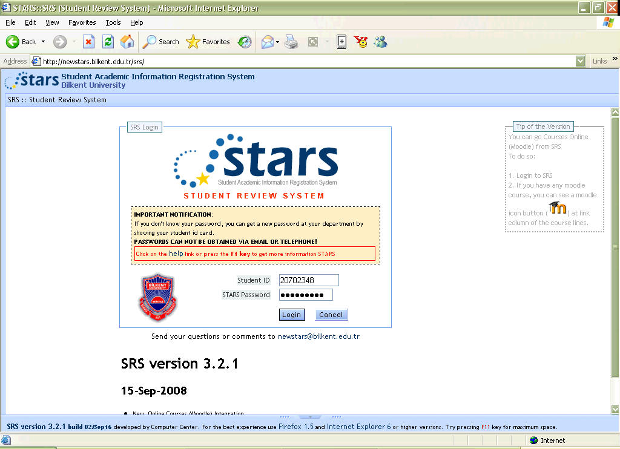
Task: Click the Cancel button
Action: click(331, 315)
